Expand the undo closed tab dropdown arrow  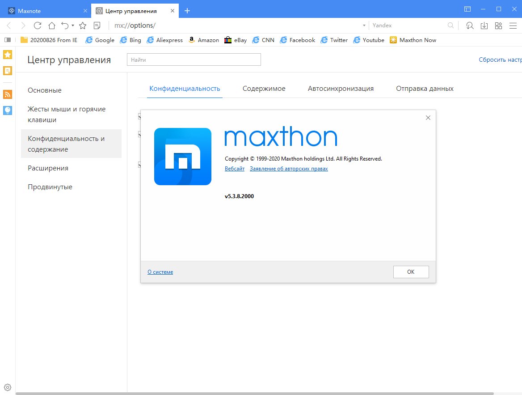tap(73, 25)
